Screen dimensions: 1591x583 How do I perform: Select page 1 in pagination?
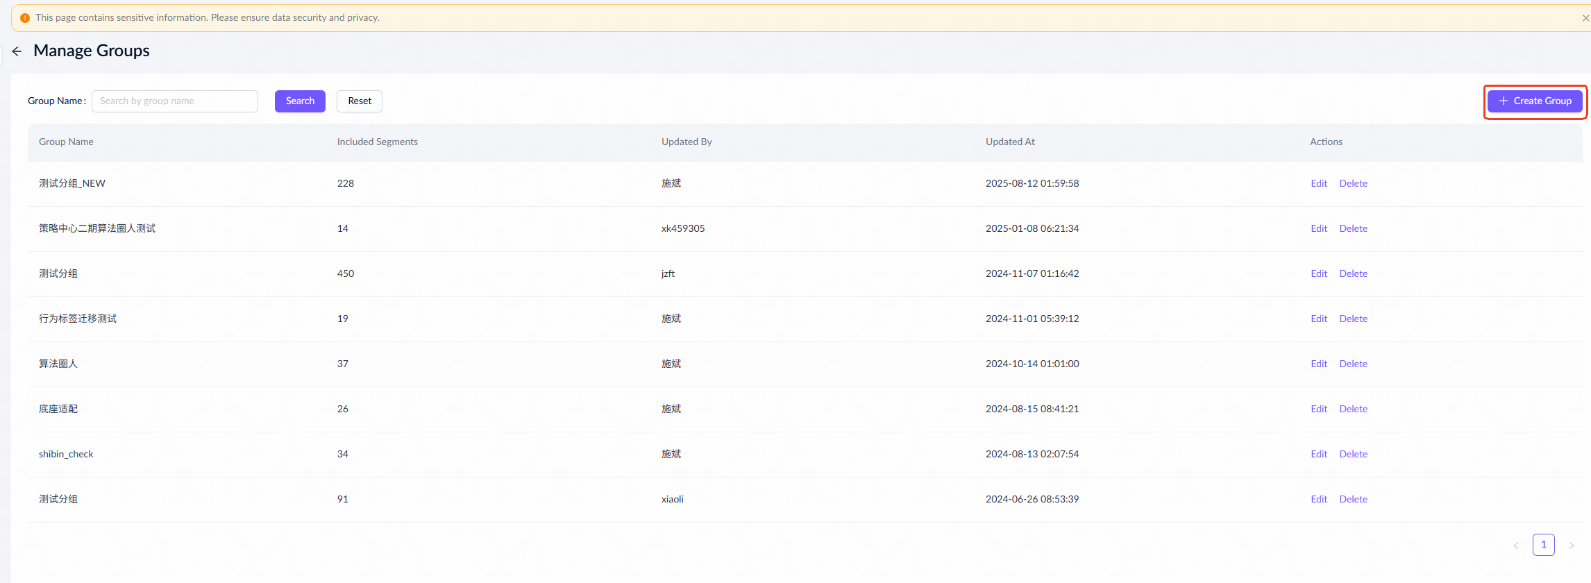(1543, 545)
